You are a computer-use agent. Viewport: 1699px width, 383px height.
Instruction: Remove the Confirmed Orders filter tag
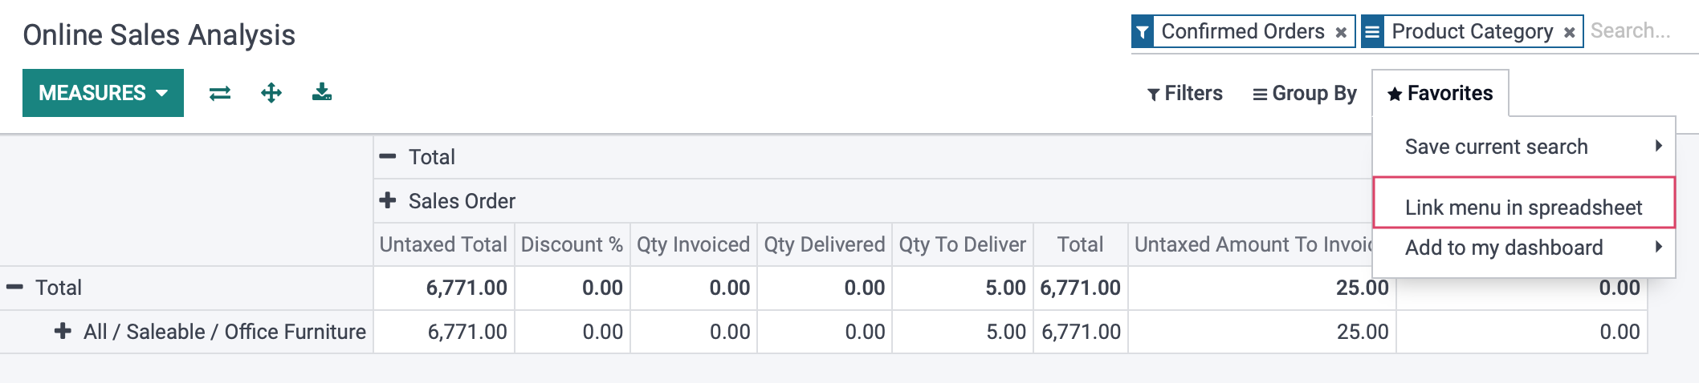[1341, 32]
